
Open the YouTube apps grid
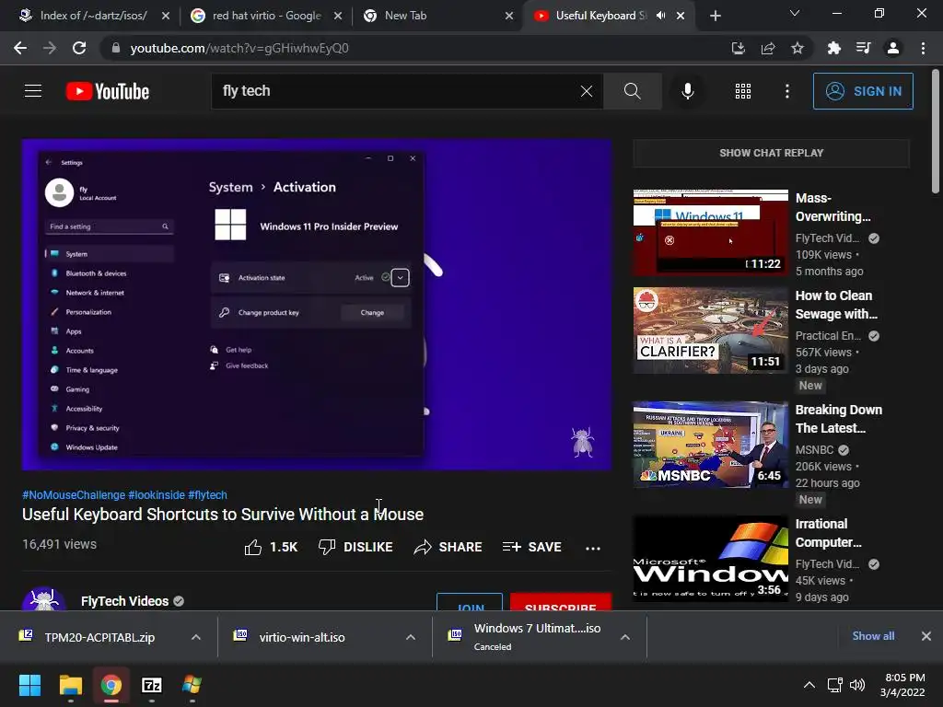[743, 91]
